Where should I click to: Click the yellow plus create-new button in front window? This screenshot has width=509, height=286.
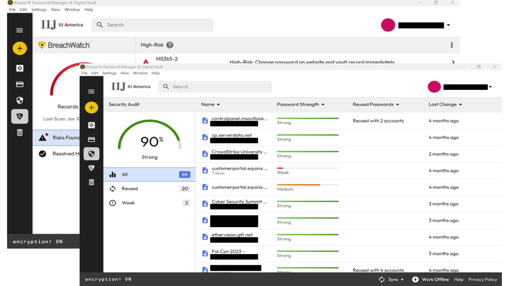[91, 108]
